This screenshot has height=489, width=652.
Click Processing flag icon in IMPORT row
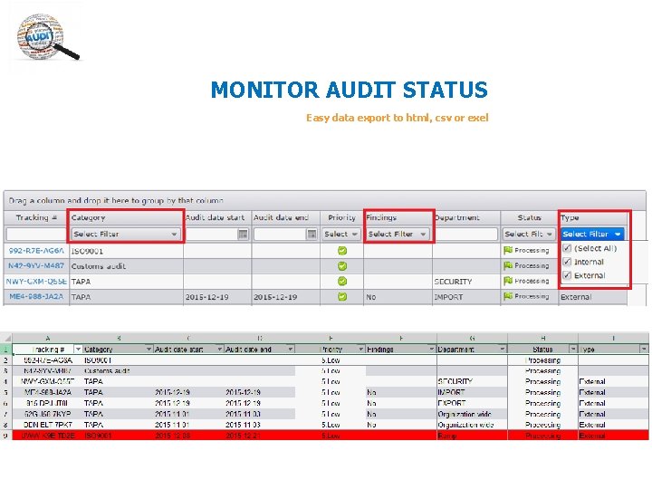coord(508,296)
